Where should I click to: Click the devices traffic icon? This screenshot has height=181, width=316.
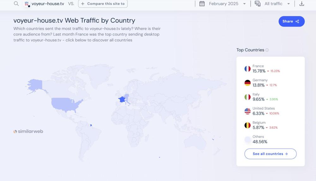[x=258, y=4]
